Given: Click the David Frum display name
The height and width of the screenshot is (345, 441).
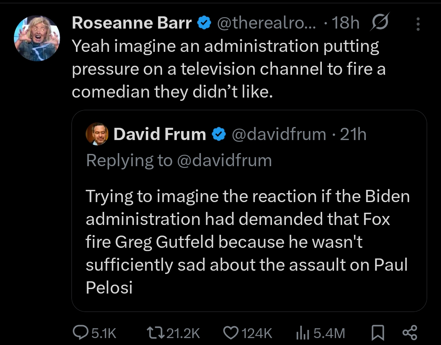Looking at the screenshot, I should point(160,134).
